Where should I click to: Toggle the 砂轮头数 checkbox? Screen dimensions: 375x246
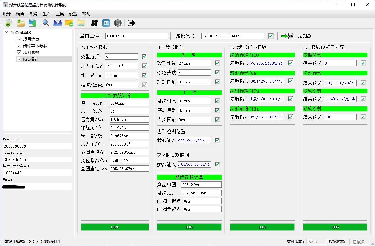(217, 72)
